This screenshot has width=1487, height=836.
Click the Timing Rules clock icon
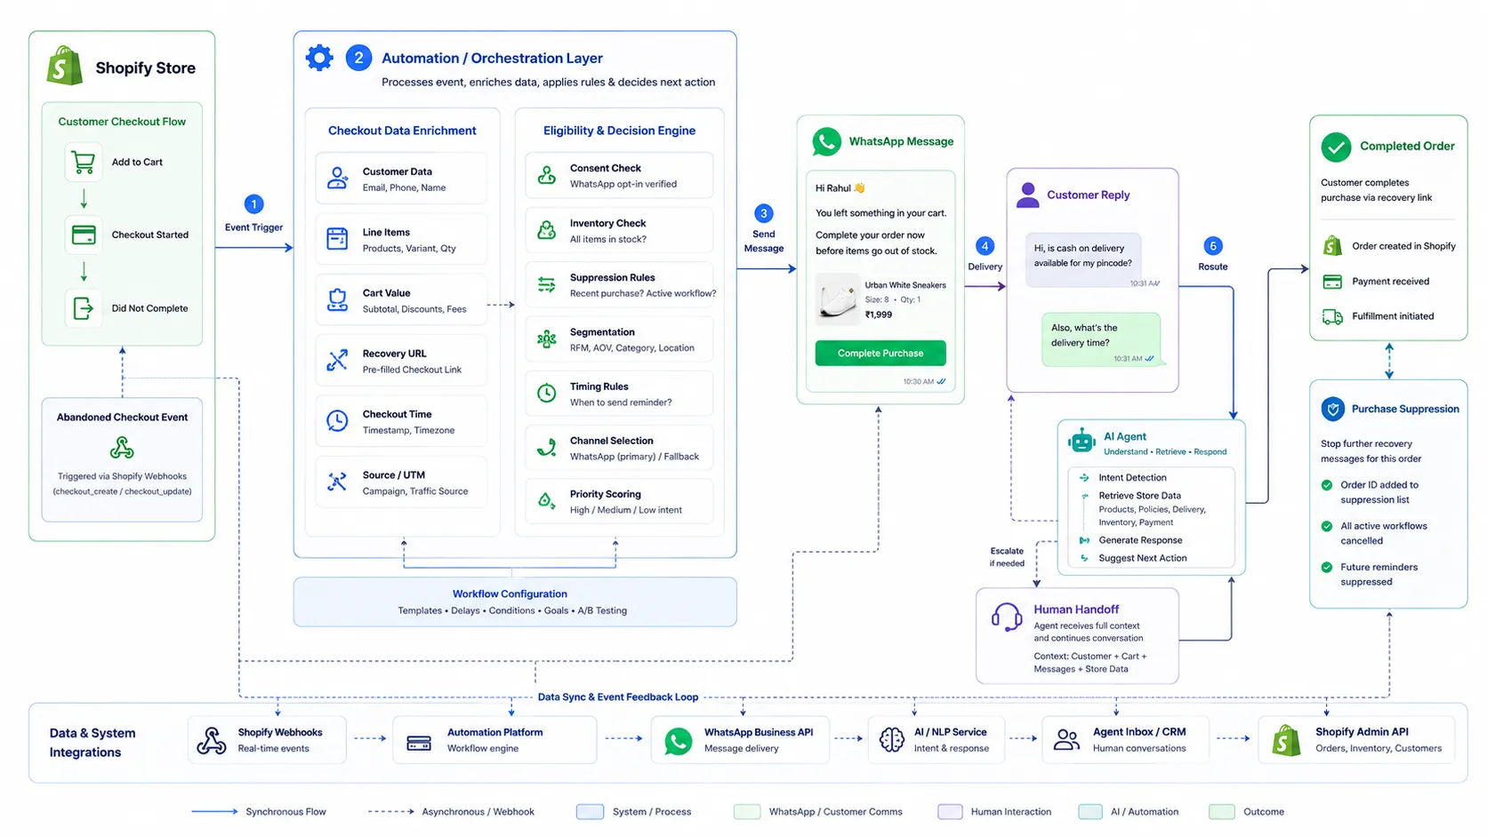coord(547,393)
